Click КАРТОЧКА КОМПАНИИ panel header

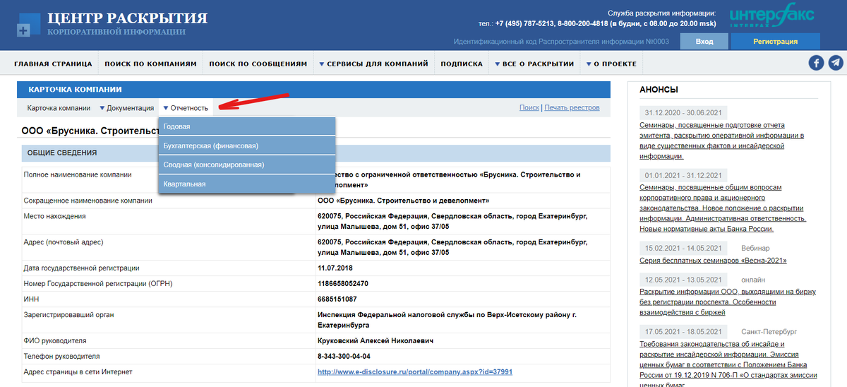click(313, 90)
